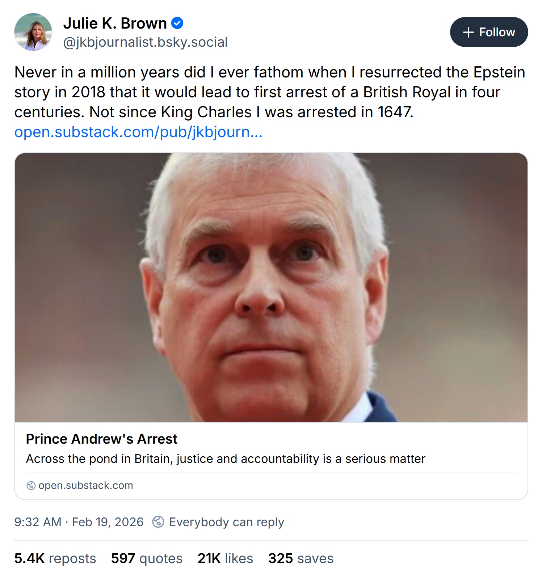Click the blue verified checkmark badge
542x575 pixels.
(177, 23)
